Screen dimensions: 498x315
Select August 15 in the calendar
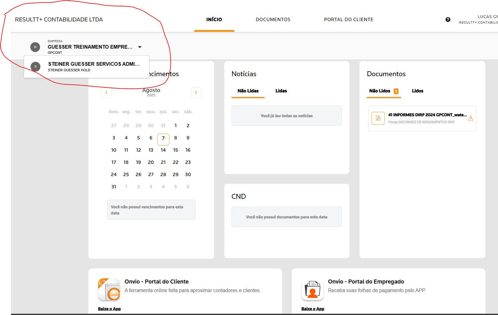[176, 150]
